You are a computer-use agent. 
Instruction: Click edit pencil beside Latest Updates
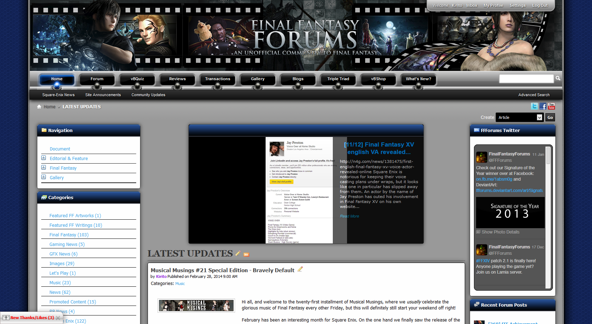238,253
